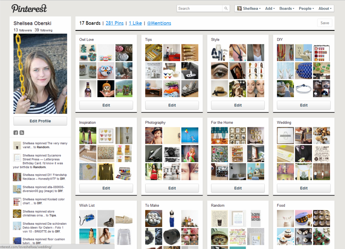The height and width of the screenshot is (249, 345).
Task: Open the eye makeup thumbnail in Style
Action: 220,71
